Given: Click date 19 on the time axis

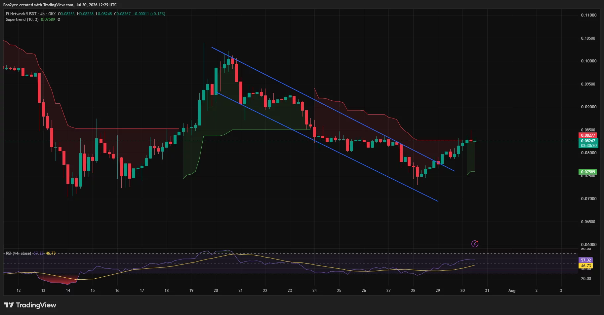Looking at the screenshot, I should [x=191, y=291].
